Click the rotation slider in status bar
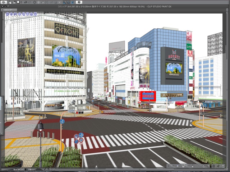The height and width of the screenshot is (172, 230). tap(39, 169)
